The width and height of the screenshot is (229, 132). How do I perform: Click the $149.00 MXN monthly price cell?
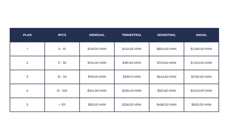[97, 49]
